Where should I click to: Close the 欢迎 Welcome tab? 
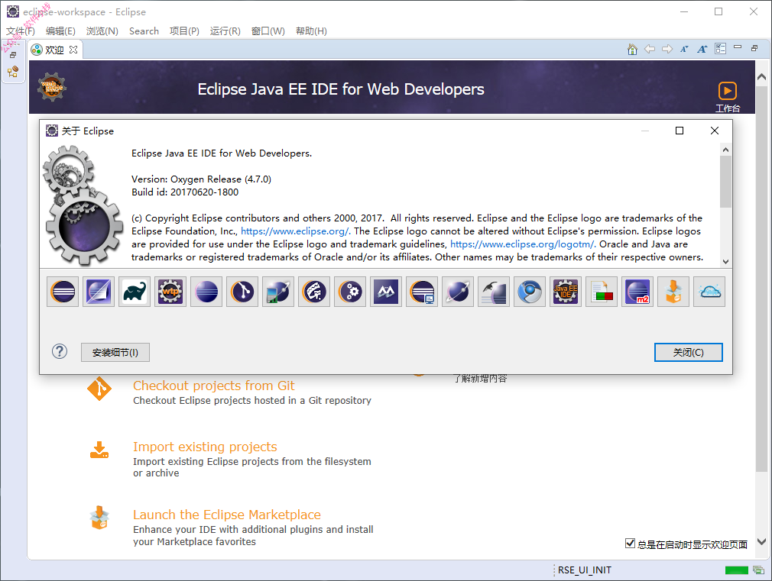tap(73, 50)
